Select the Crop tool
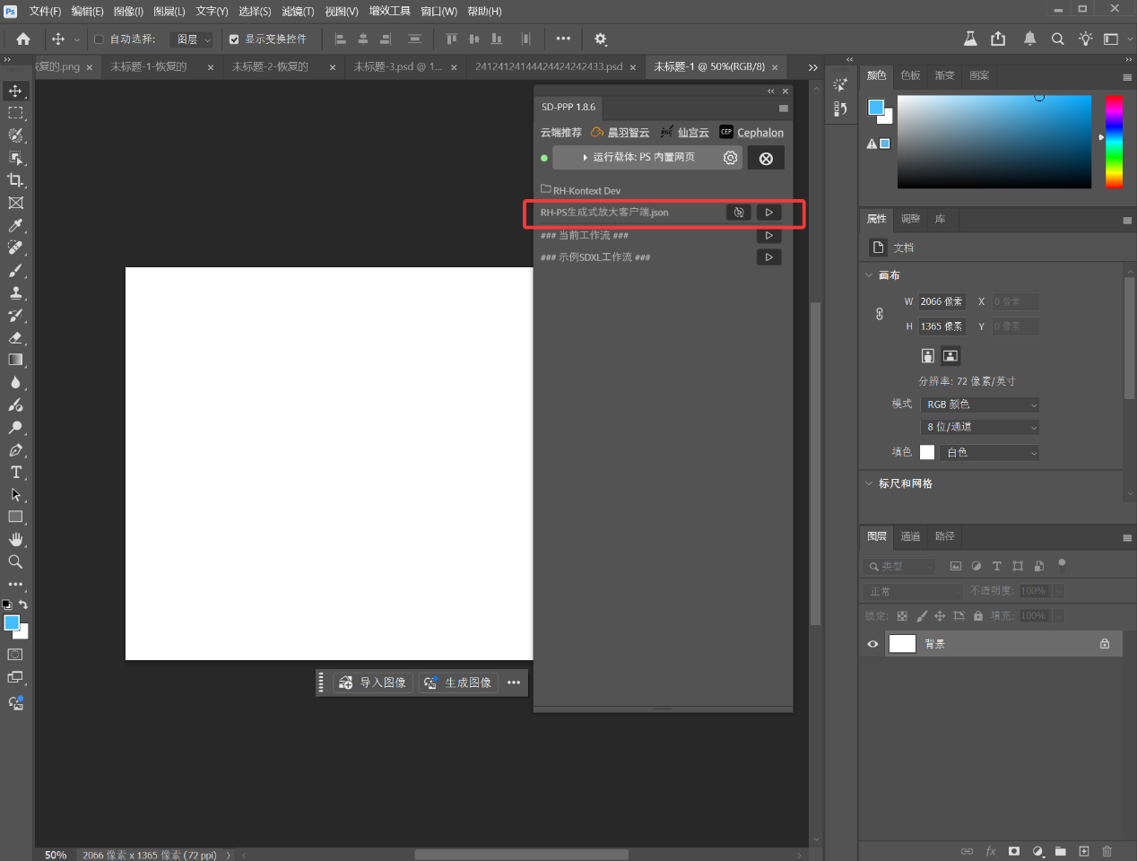 coord(15,180)
